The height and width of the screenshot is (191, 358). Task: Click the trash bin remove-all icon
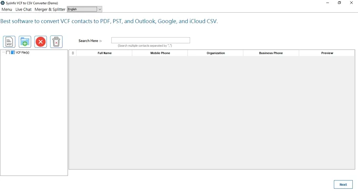pos(56,42)
